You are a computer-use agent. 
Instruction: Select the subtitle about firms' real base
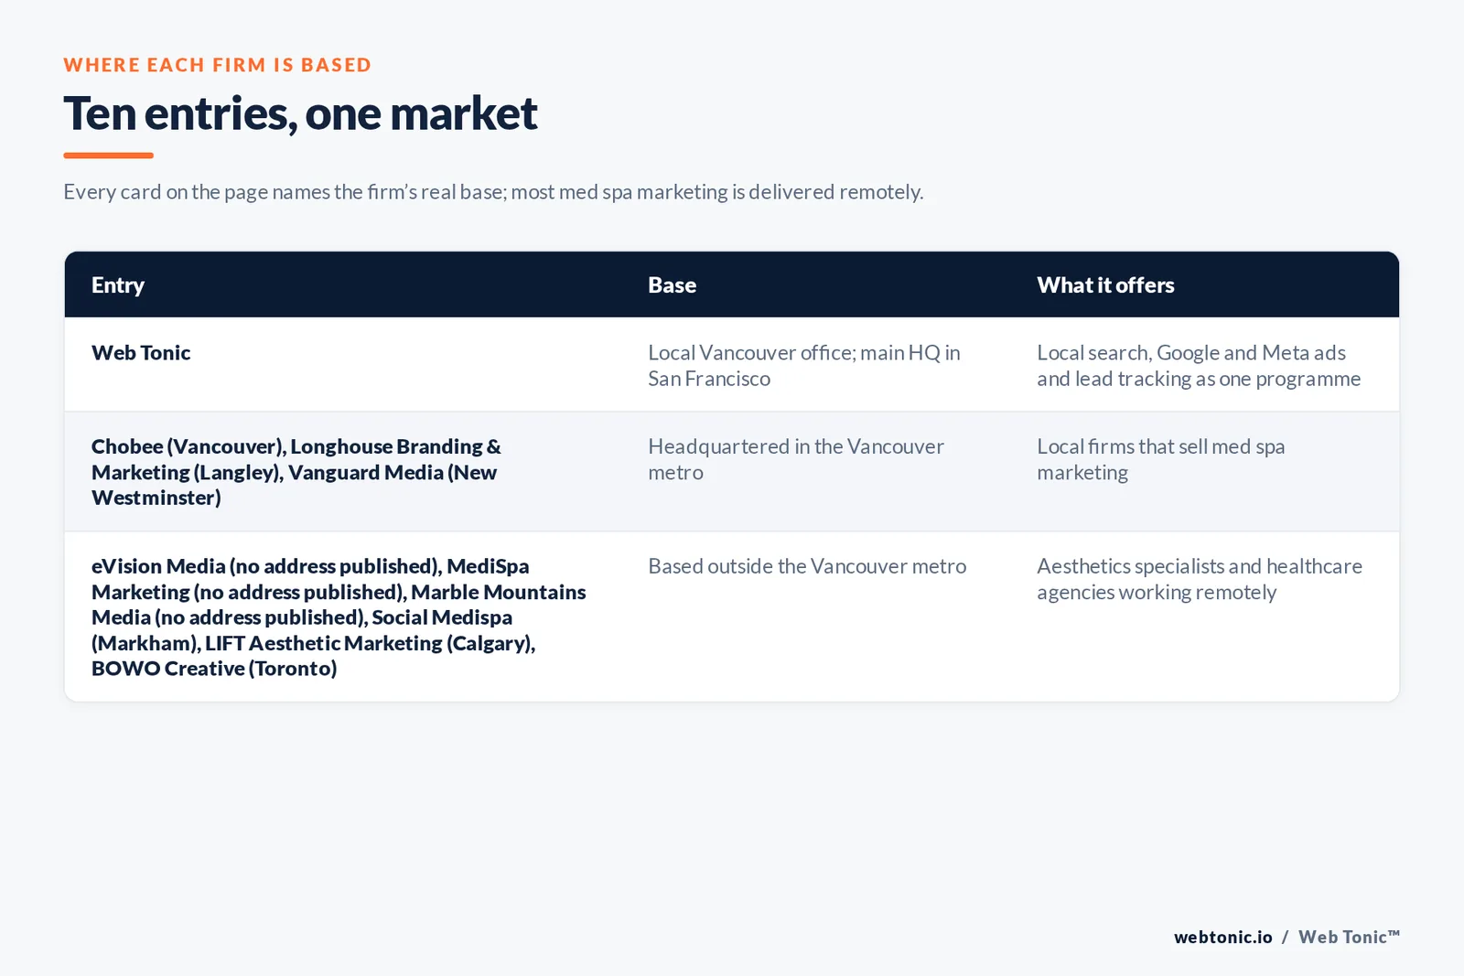click(493, 192)
